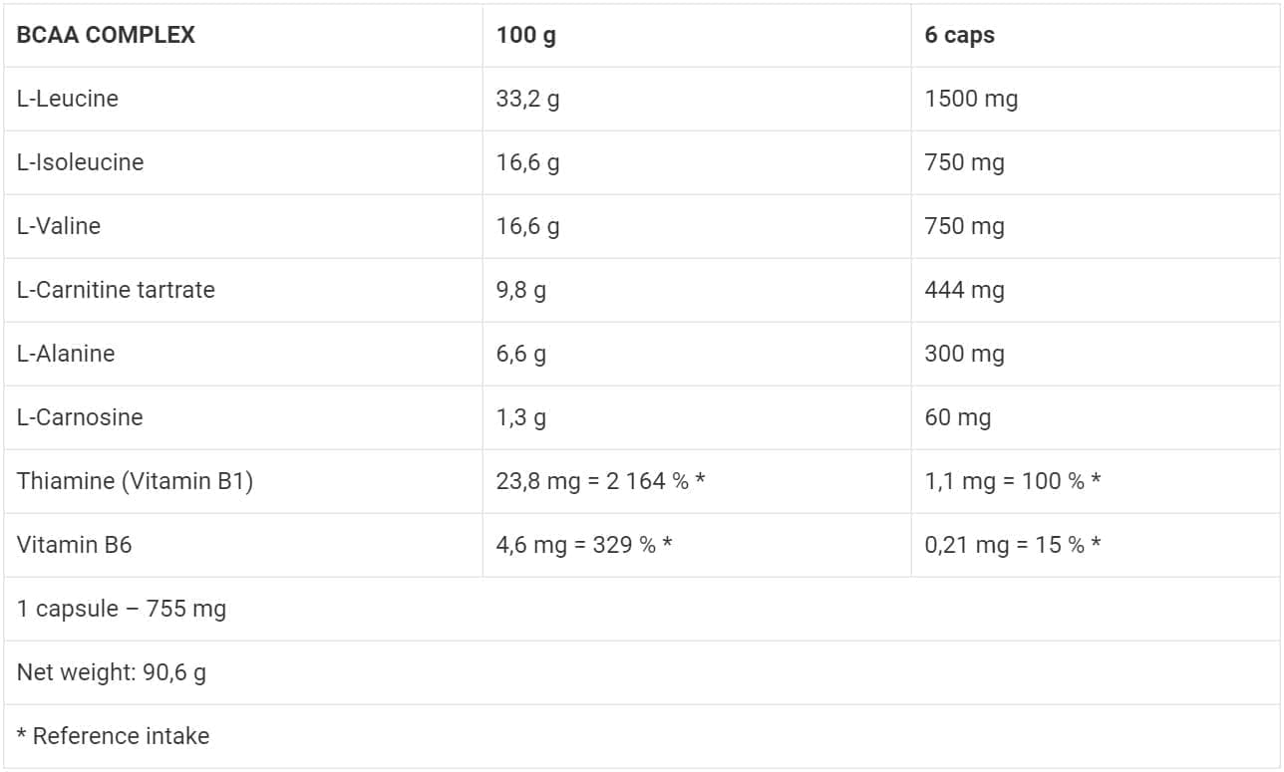Screen dimensions: 1284x772
Task: Select the Net weight: 90,6 g row
Action: point(112,672)
